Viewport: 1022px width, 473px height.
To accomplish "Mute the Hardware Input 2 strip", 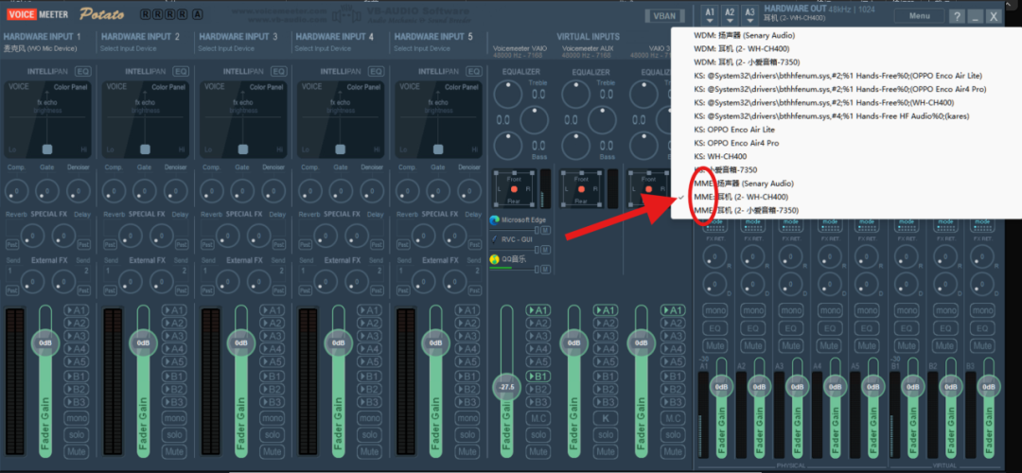I will click(x=174, y=452).
